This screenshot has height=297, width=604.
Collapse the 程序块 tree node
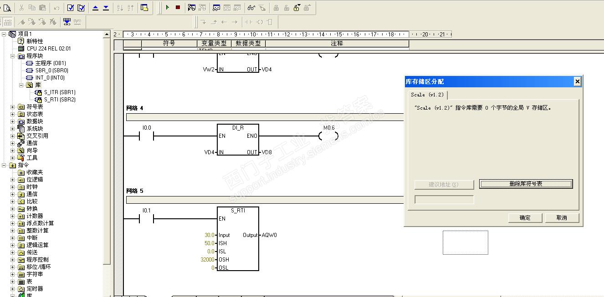click(x=13, y=56)
